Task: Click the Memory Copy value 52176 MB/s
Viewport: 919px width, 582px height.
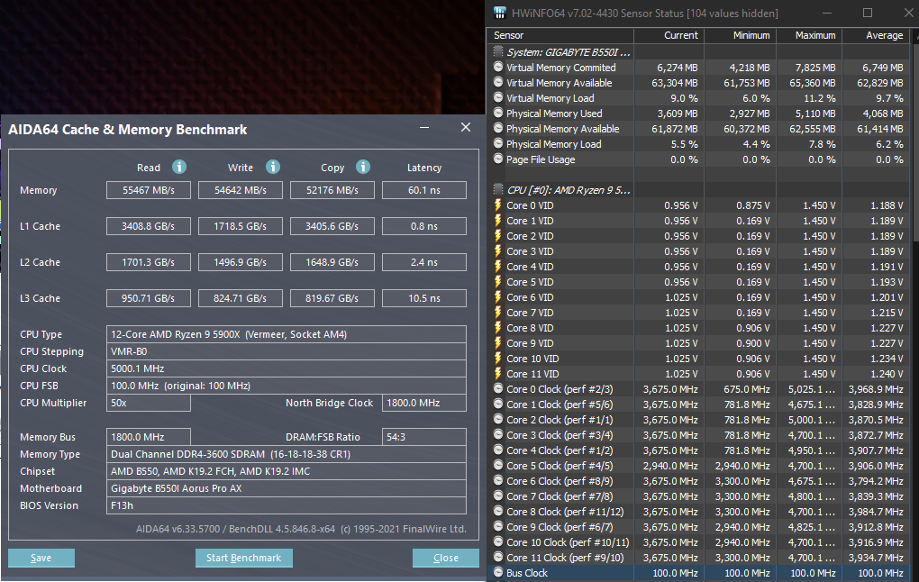Action: pos(332,190)
